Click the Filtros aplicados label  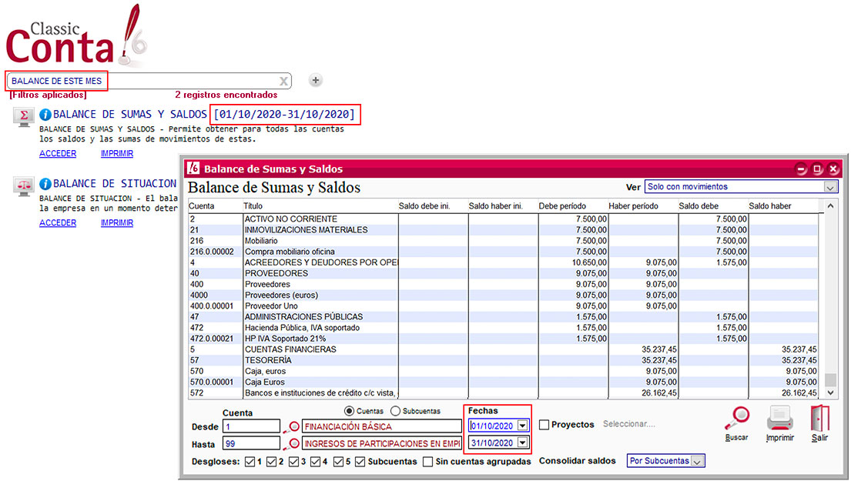pyautogui.click(x=48, y=95)
